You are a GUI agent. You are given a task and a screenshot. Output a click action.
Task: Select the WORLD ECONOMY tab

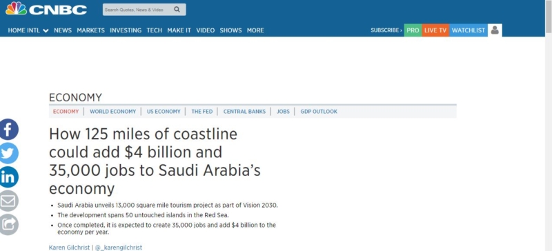click(x=112, y=112)
